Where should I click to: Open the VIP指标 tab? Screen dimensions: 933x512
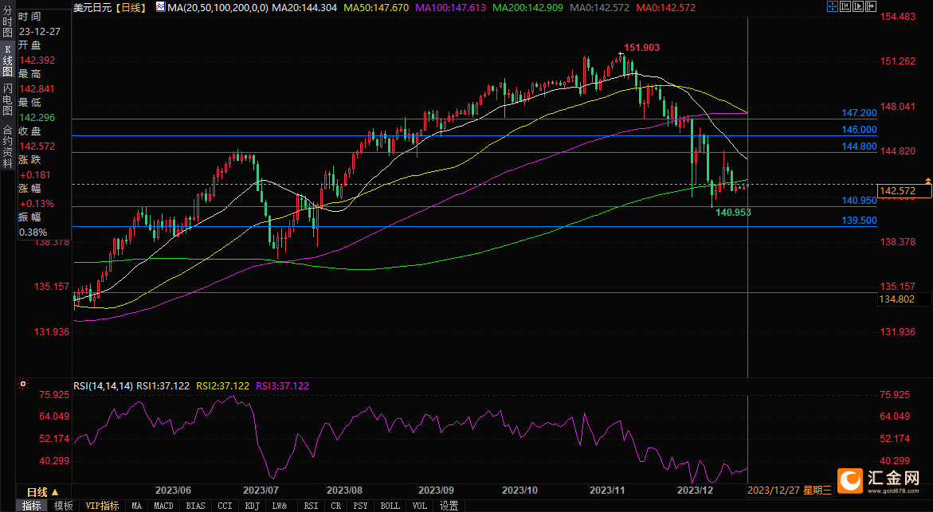point(102,506)
